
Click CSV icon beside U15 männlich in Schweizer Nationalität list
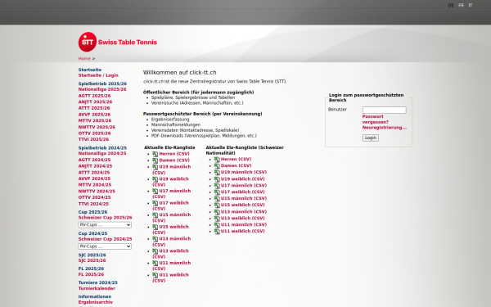click(x=217, y=199)
